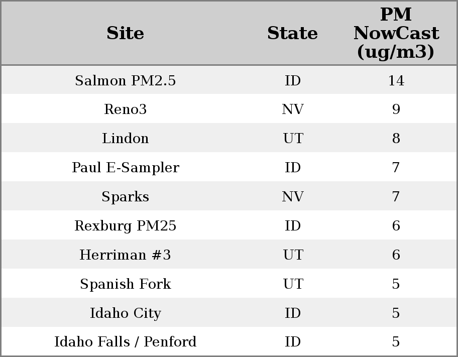Select the Spanish Fork site cell
This screenshot has height=357, width=458.
(x=126, y=284)
